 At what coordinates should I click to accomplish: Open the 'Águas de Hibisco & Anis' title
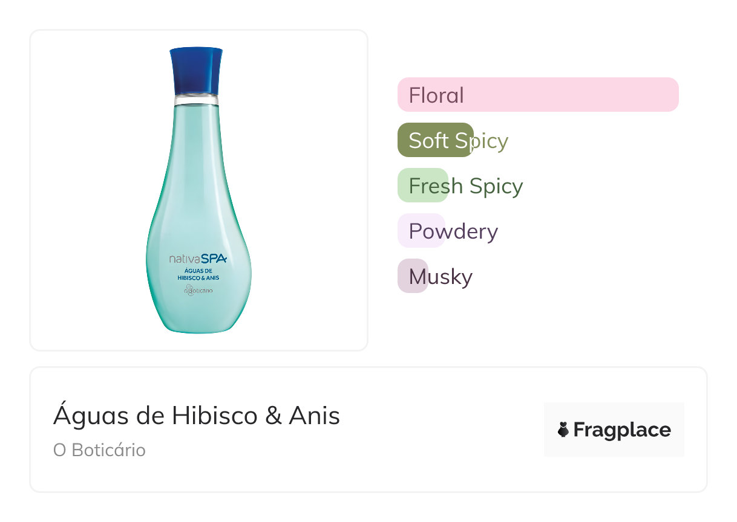click(x=197, y=416)
